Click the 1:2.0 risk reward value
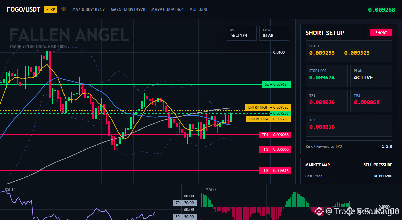This screenshot has height=220, width=402. click(x=387, y=146)
